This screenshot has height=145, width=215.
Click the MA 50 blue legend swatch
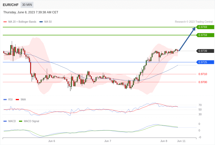(x=41, y=22)
